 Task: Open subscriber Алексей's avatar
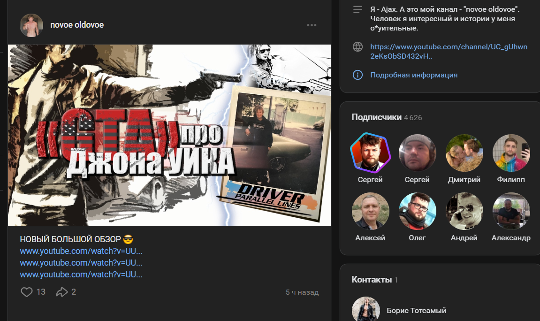370,211
